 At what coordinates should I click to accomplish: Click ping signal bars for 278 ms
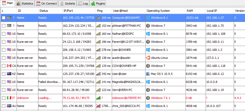pos(98,50)
